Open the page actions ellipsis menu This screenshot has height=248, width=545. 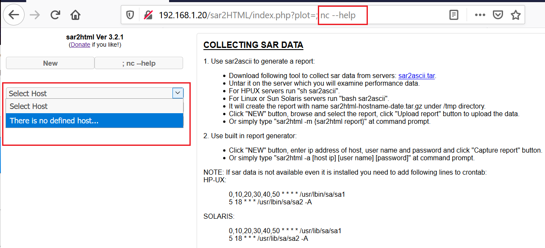pyautogui.click(x=480, y=15)
